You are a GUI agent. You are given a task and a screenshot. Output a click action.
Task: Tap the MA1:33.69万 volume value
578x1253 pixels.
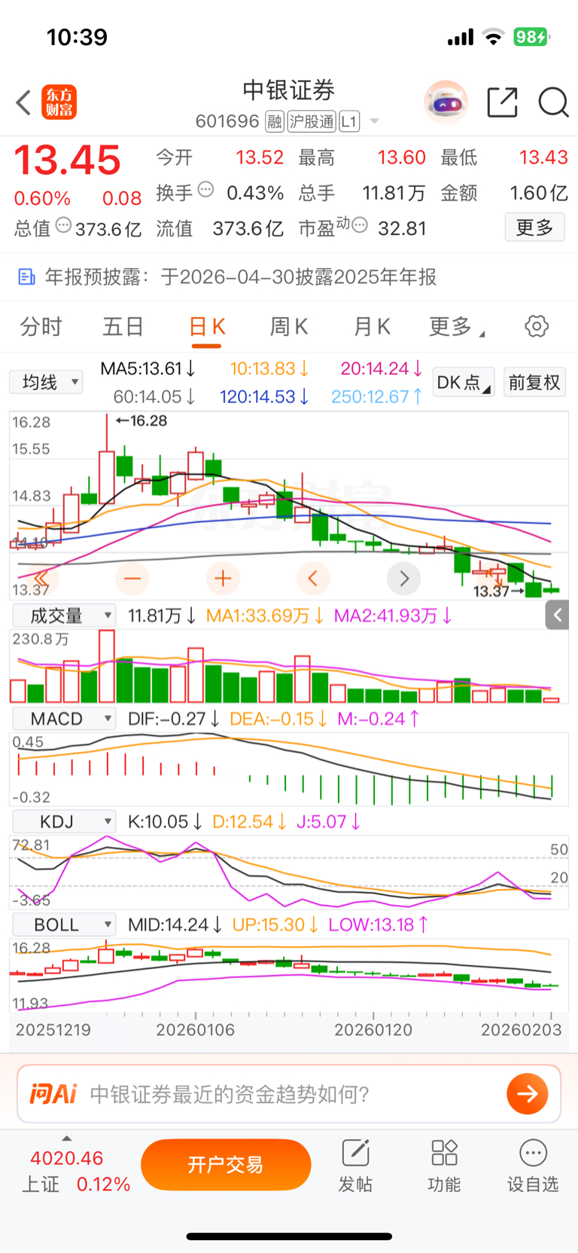(x=266, y=616)
